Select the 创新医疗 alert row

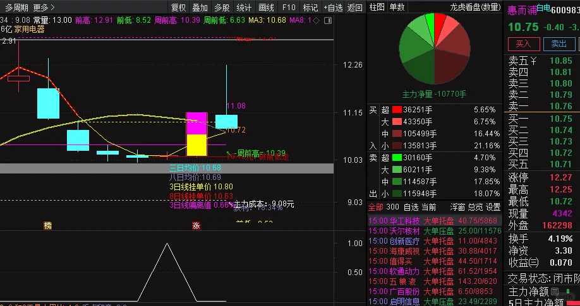tap(435, 241)
